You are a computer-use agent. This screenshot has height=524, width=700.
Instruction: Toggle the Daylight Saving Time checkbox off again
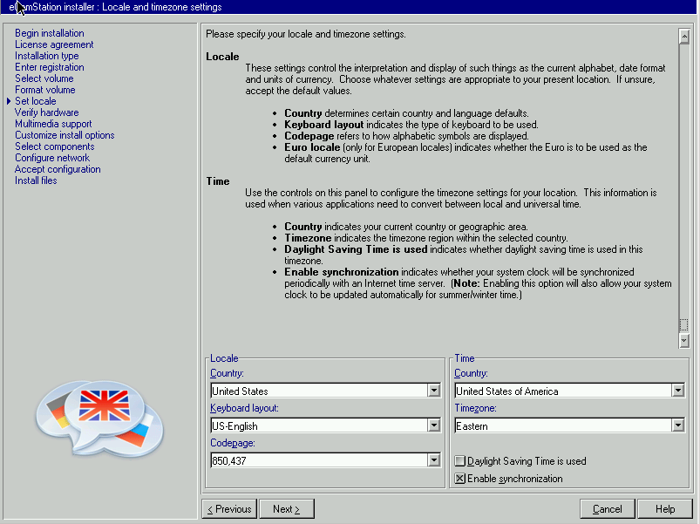tap(459, 462)
